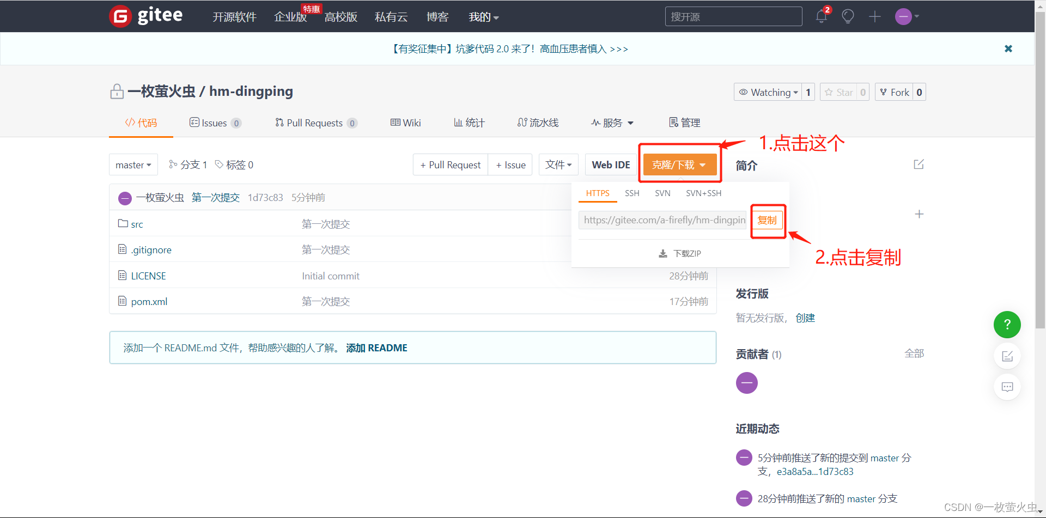Open 开源软件 in top navigation
The height and width of the screenshot is (518, 1046).
click(234, 17)
